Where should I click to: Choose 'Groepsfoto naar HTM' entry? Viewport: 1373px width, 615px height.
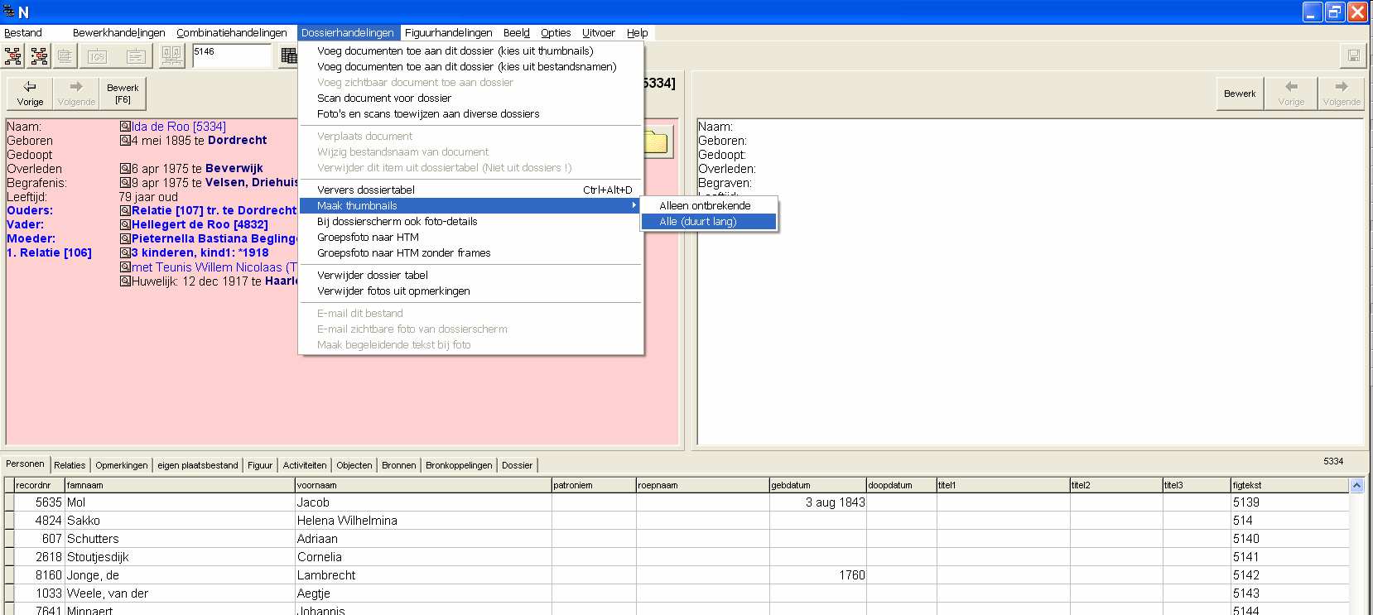pos(470,238)
